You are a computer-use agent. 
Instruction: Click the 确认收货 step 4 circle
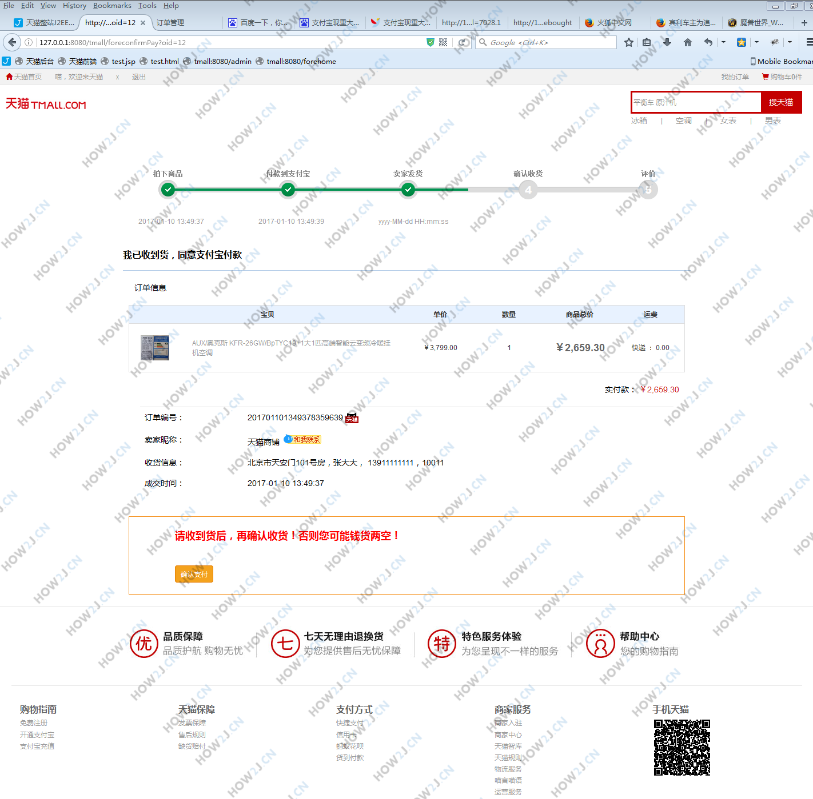click(528, 190)
